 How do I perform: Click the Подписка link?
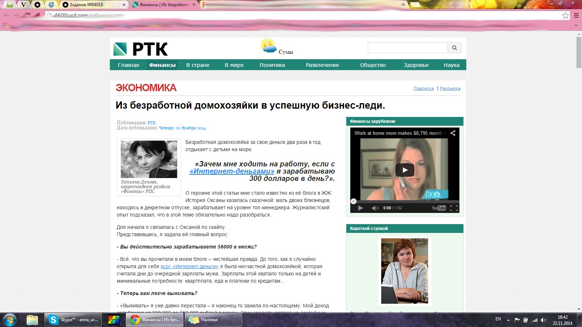tap(423, 88)
